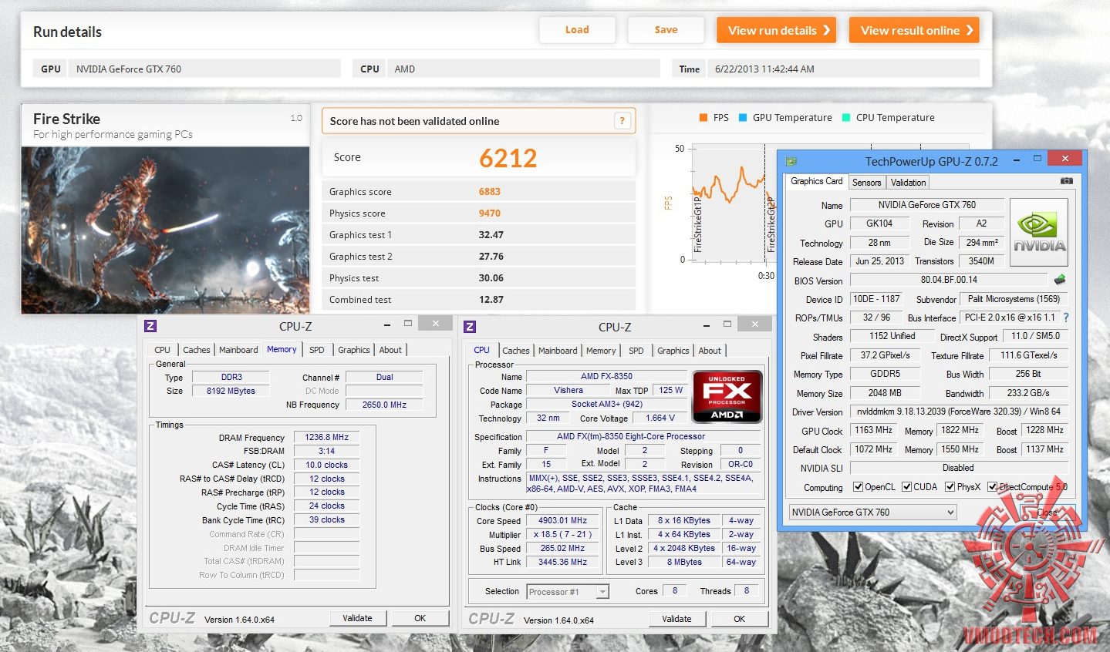Click the Z icon of the CPU-Z memory window

coord(150,326)
